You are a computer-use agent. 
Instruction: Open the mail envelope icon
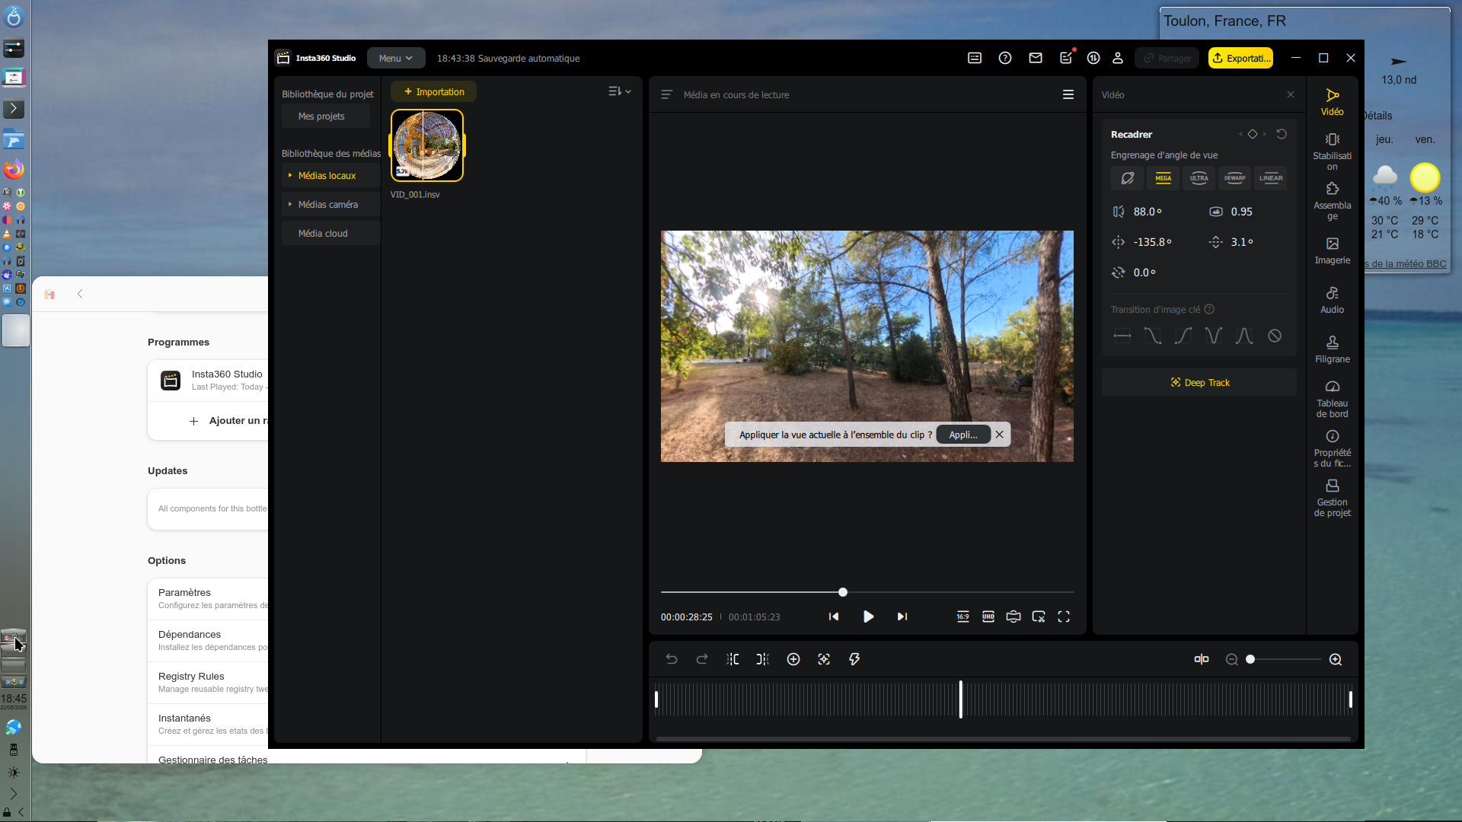point(1036,58)
